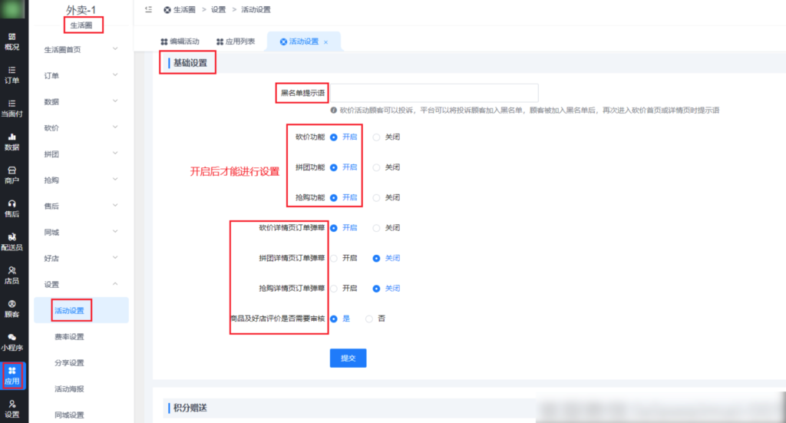Open 活动海报 in the side menu
This screenshot has height=423, width=786.
[x=69, y=388]
